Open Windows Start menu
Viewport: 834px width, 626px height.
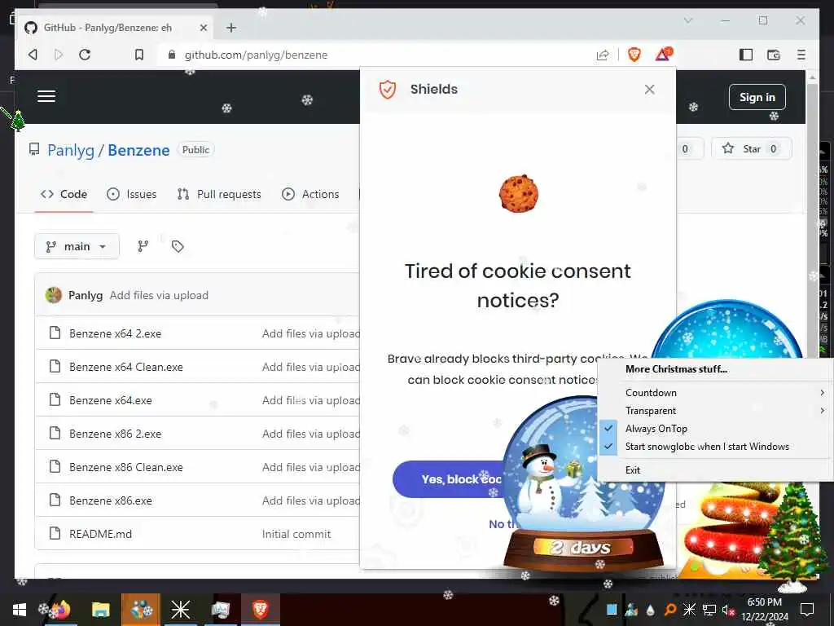[x=20, y=610]
